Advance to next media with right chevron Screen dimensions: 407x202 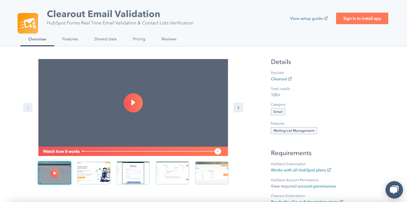[x=238, y=108]
